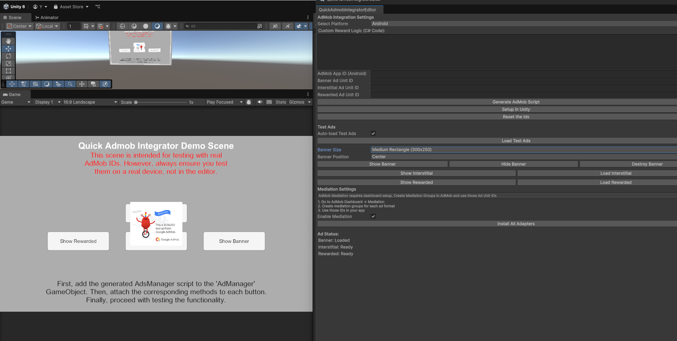Open Banner Size dropdown
Viewport: 677px width, 341px height.
(524, 150)
